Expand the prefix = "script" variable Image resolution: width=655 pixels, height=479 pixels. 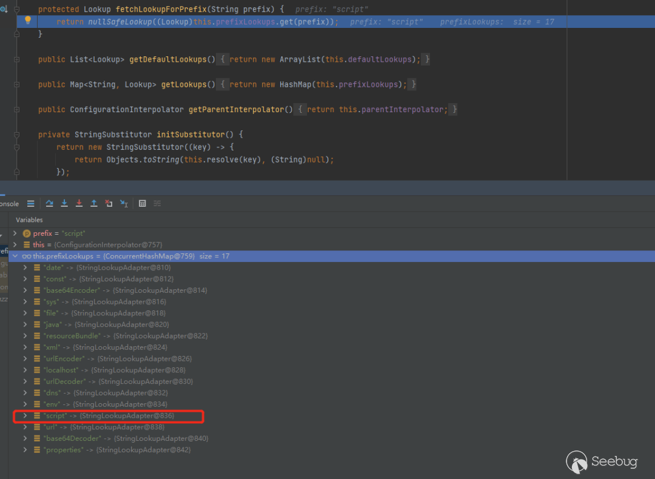15,233
